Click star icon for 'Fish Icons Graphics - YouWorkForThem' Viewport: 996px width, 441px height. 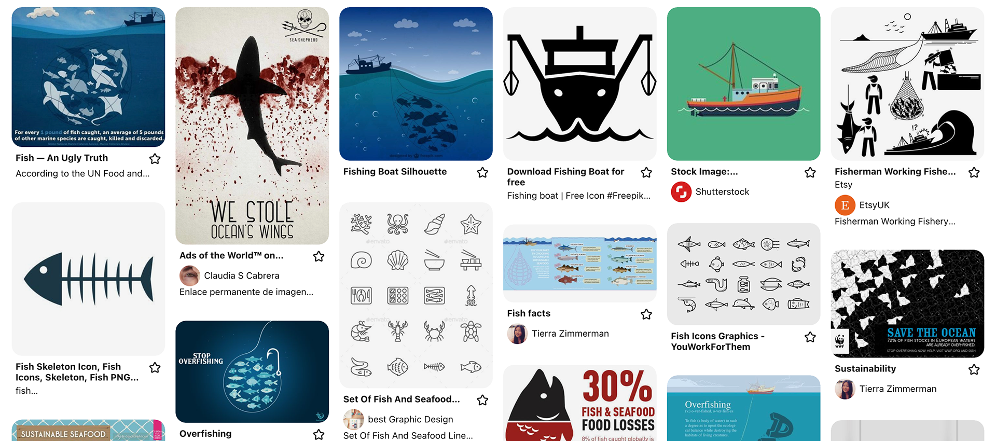(810, 337)
